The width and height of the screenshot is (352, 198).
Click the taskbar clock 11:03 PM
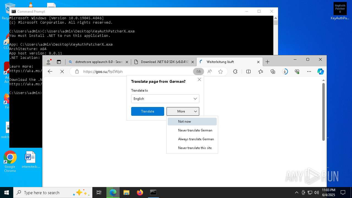tap(328, 193)
